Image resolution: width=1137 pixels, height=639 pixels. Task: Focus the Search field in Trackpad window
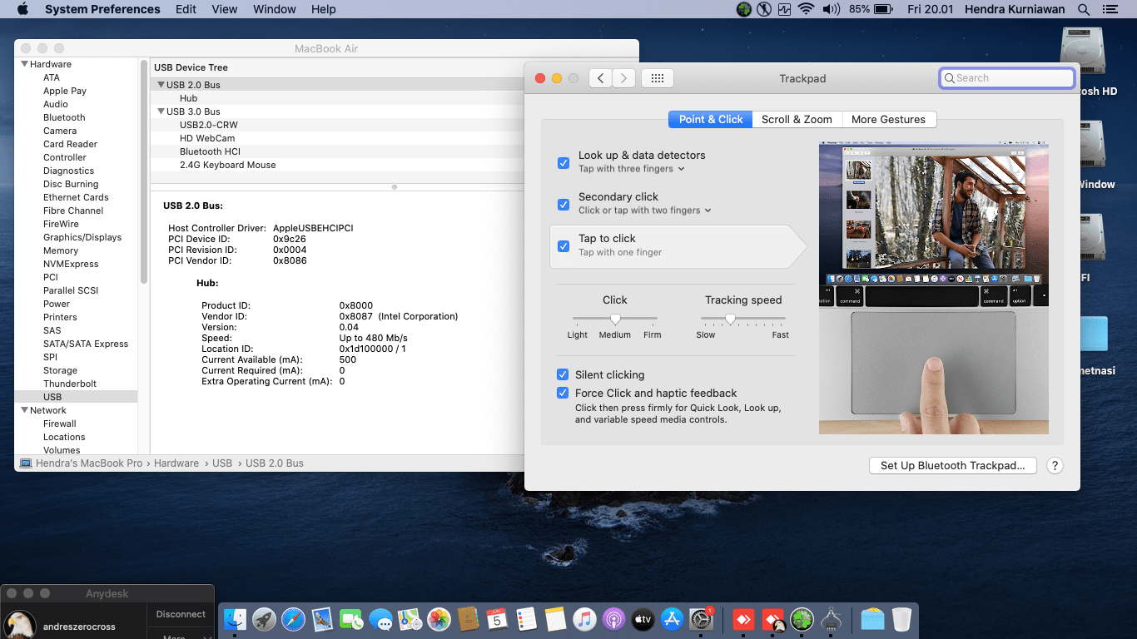coord(1007,78)
